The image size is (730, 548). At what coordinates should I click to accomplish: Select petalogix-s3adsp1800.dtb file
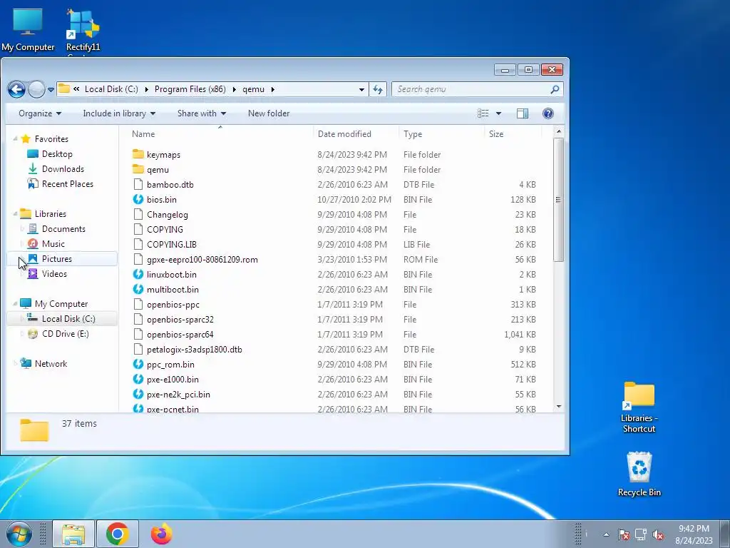pyautogui.click(x=194, y=349)
